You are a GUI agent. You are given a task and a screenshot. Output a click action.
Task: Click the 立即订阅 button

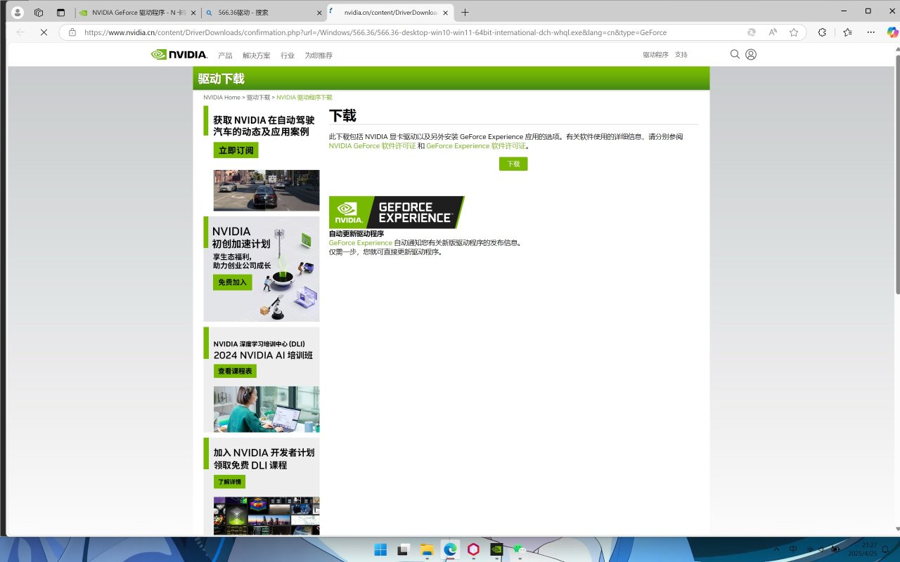tap(236, 150)
